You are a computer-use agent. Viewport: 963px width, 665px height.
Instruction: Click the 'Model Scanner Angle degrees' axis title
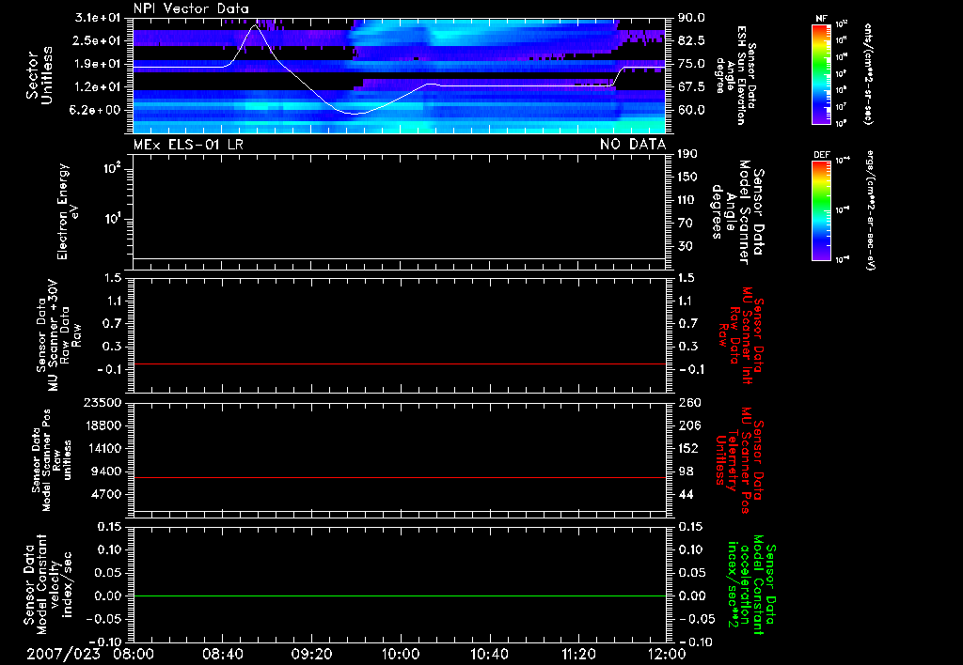[737, 212]
